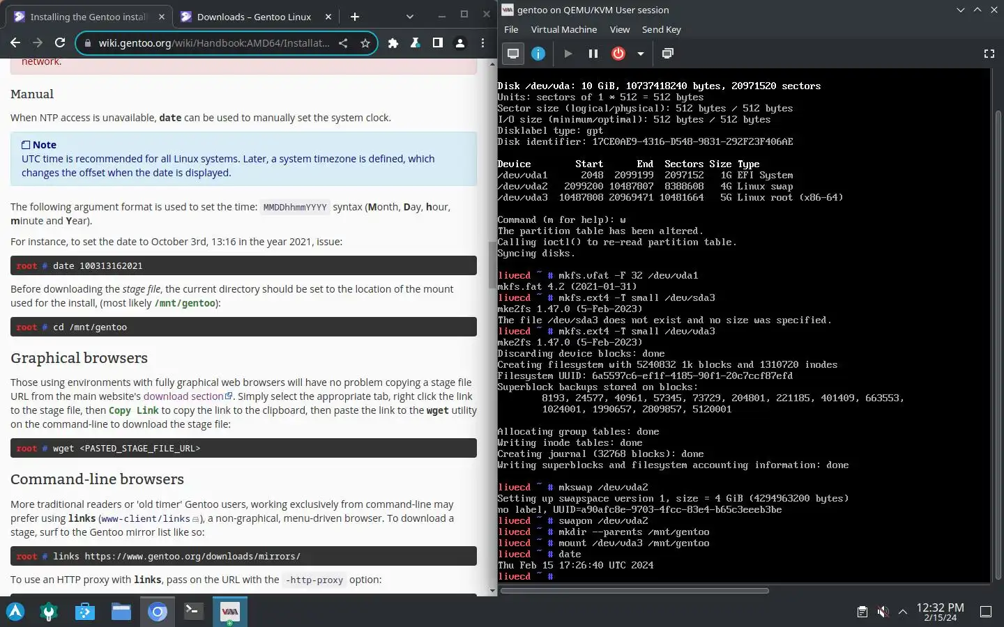Show the VM graphical console view

tap(513, 54)
